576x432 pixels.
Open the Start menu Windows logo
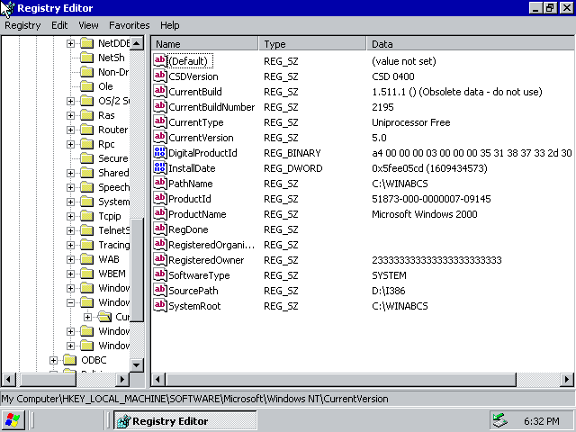13,420
